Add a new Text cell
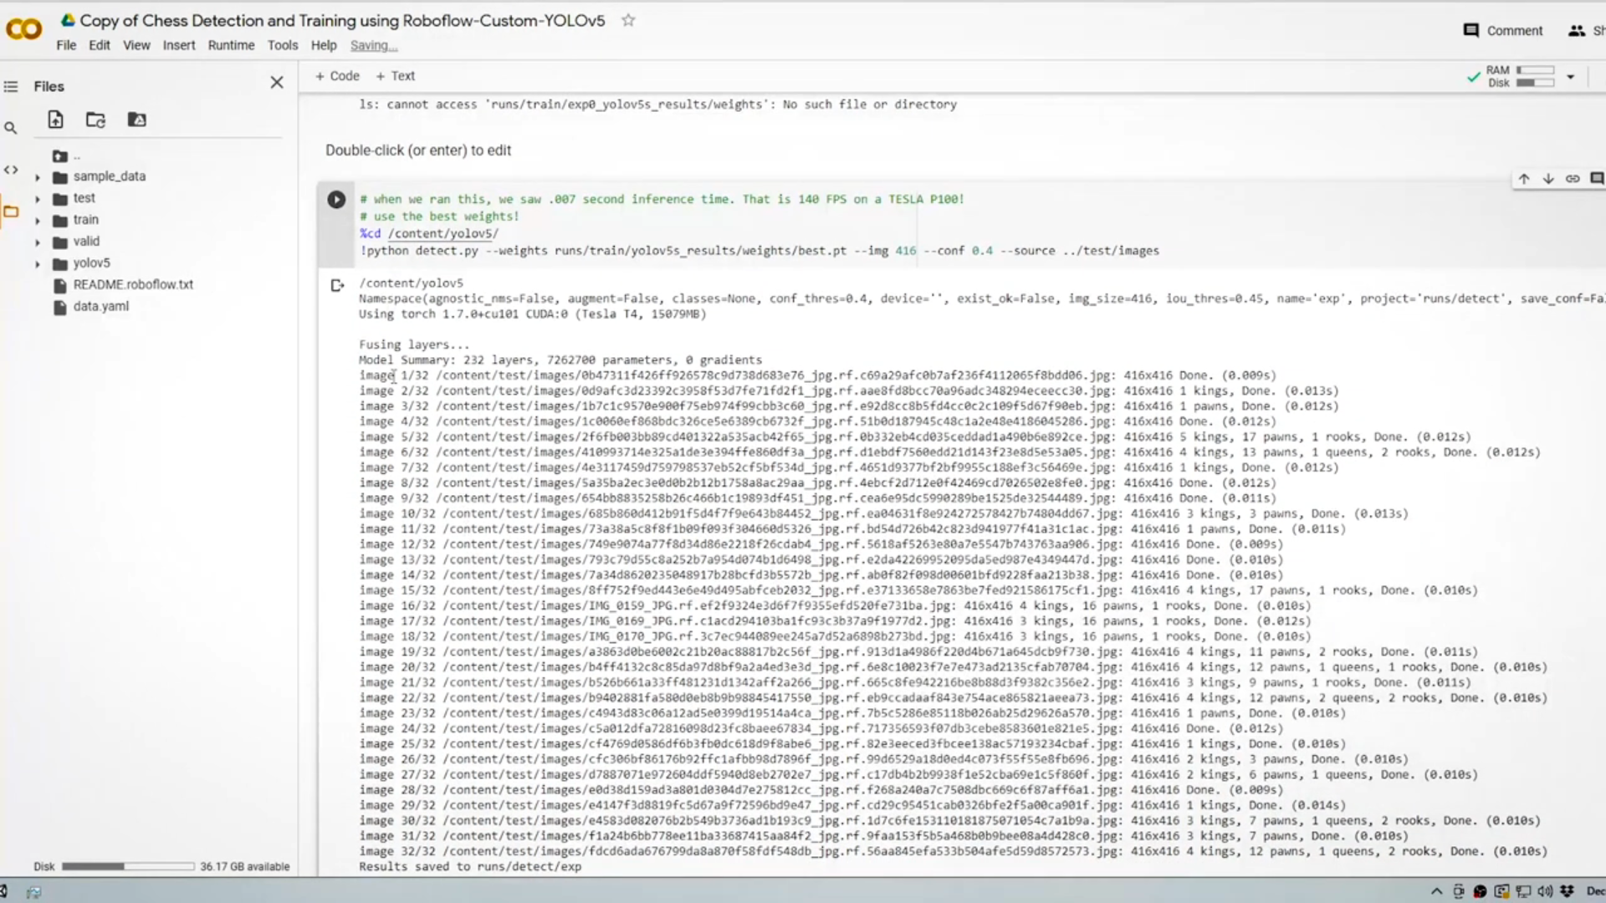Viewport: 1606px width, 903px height. pos(395,75)
